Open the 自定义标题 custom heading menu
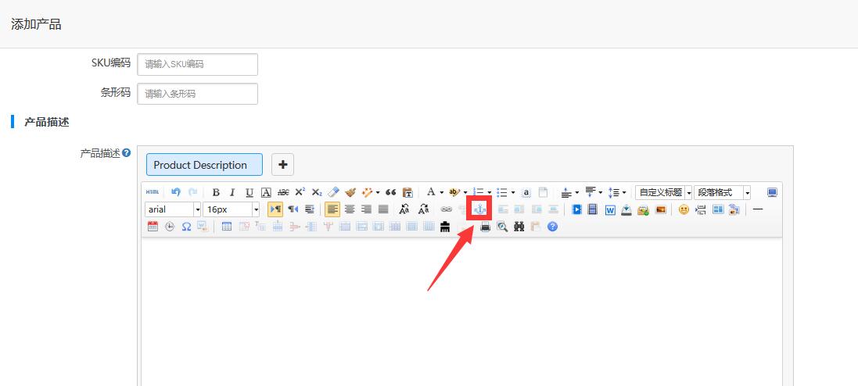The image size is (858, 386). pyautogui.click(x=664, y=192)
